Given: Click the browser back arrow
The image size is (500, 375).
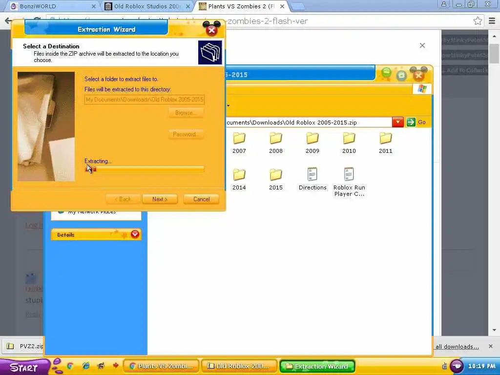Looking at the screenshot, I should (8, 21).
